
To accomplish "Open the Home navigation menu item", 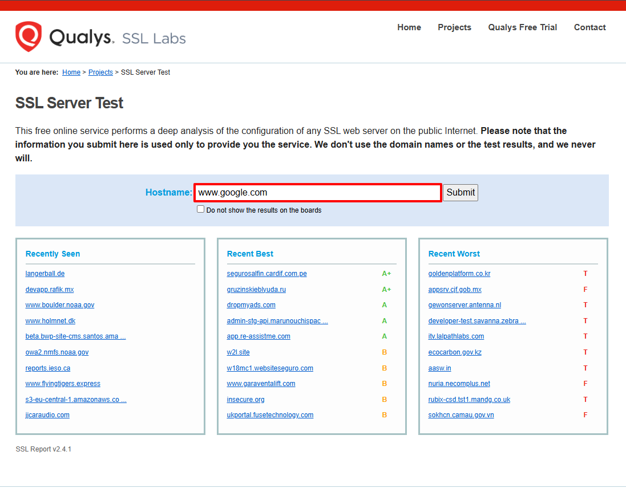I will point(409,27).
